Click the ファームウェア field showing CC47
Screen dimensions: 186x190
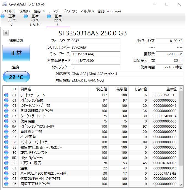(95, 41)
